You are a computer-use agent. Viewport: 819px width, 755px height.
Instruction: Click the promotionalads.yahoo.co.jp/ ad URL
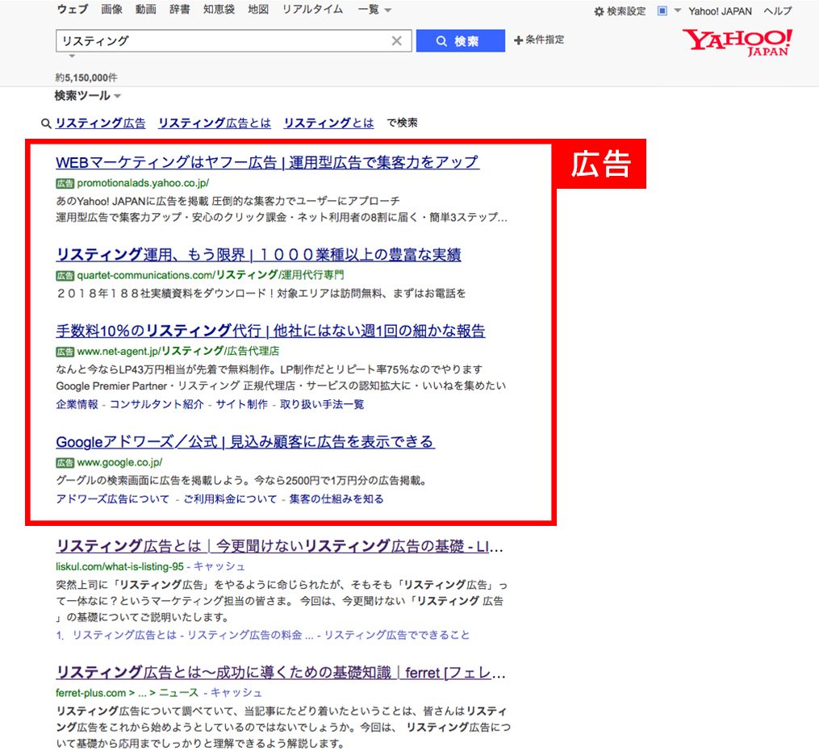click(143, 183)
